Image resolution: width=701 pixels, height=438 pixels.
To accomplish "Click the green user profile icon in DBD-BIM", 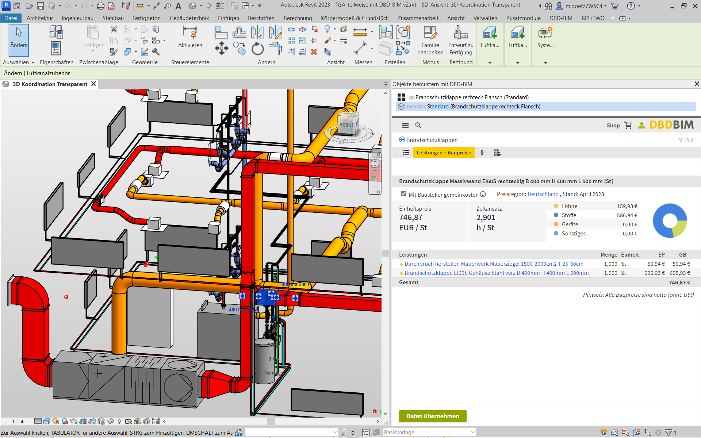I will click(641, 125).
